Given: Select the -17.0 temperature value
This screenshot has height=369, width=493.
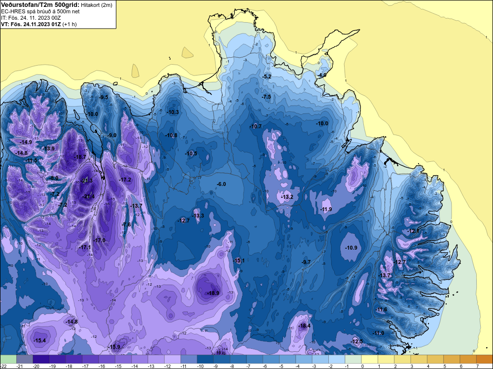Looking at the screenshot, I should (x=100, y=240).
